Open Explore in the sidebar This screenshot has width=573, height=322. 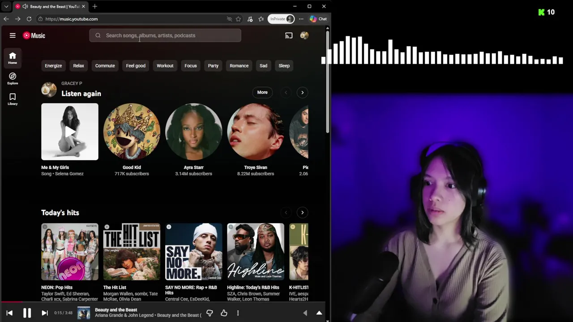pyautogui.click(x=13, y=79)
